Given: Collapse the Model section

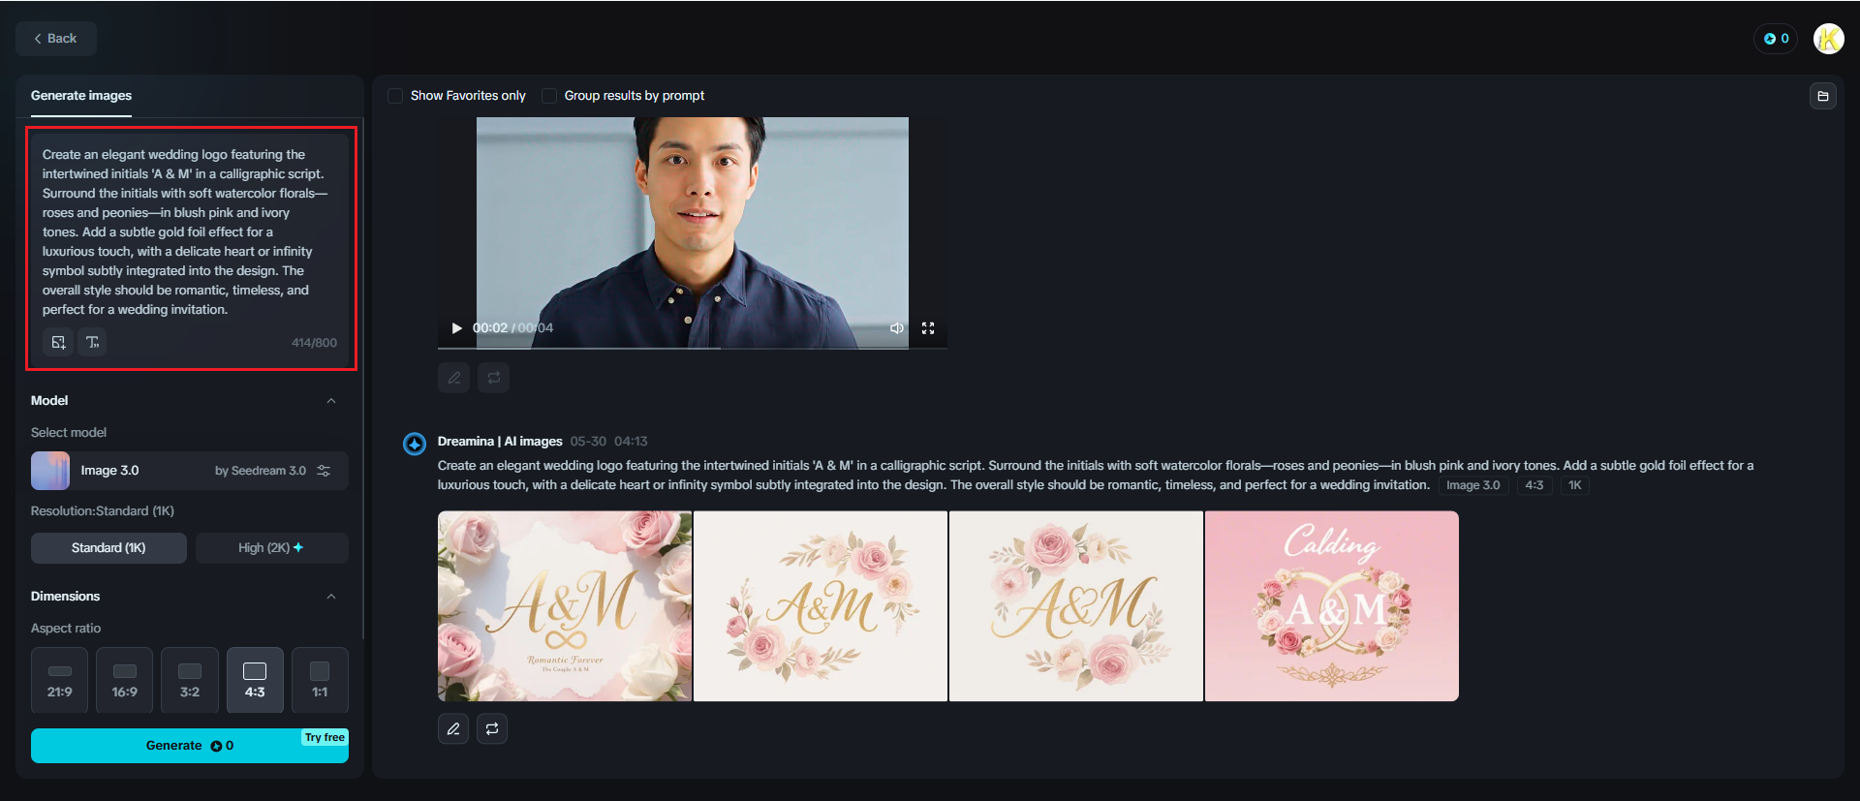Looking at the screenshot, I should point(331,401).
